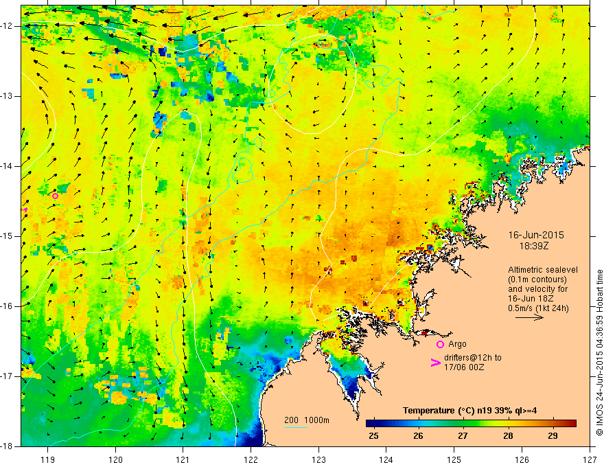Click latitude label -17 on the axis
This screenshot has width=604, height=467.
(x=7, y=376)
